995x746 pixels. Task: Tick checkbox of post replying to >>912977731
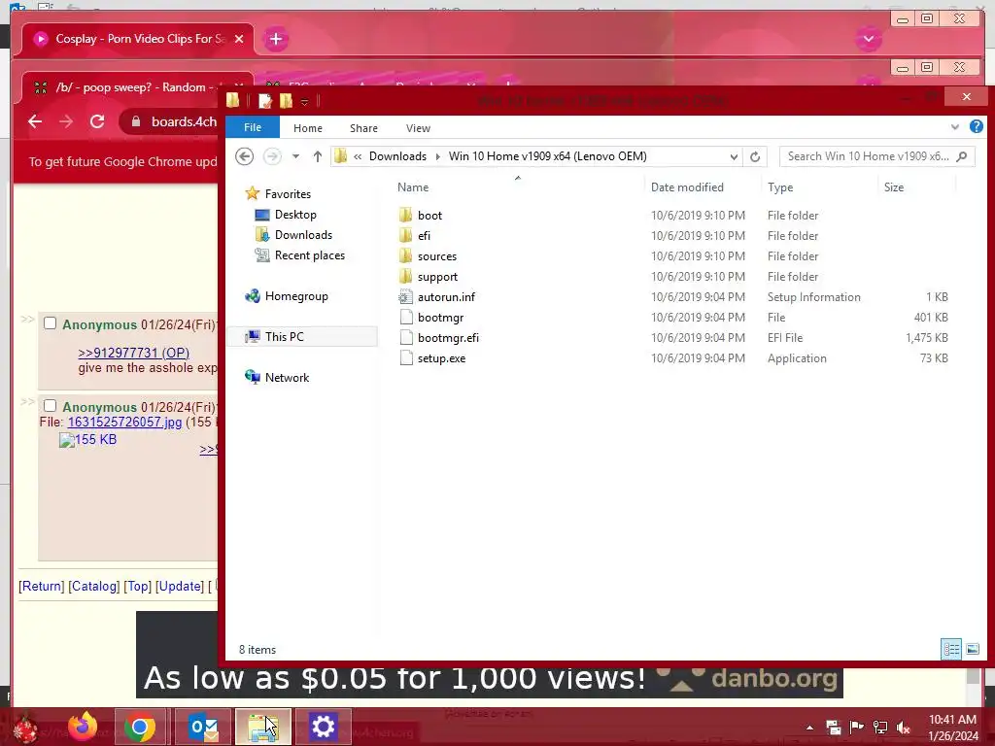tap(51, 323)
